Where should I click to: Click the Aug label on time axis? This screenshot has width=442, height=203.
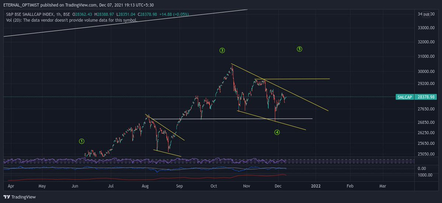[145, 186]
